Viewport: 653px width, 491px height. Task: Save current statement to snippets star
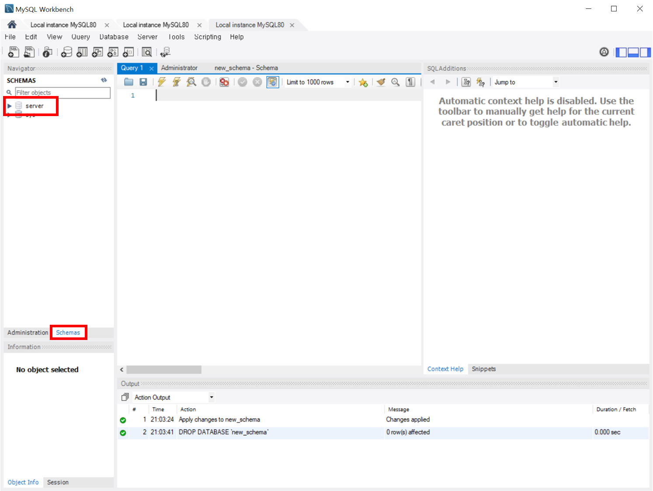pyautogui.click(x=363, y=82)
